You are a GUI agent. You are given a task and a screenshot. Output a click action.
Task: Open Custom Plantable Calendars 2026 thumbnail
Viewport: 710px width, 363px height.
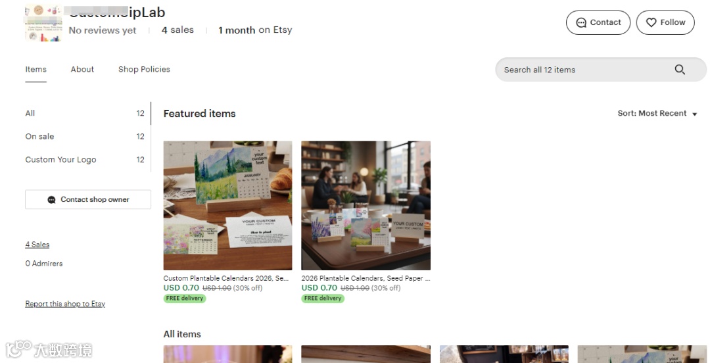[227, 205]
